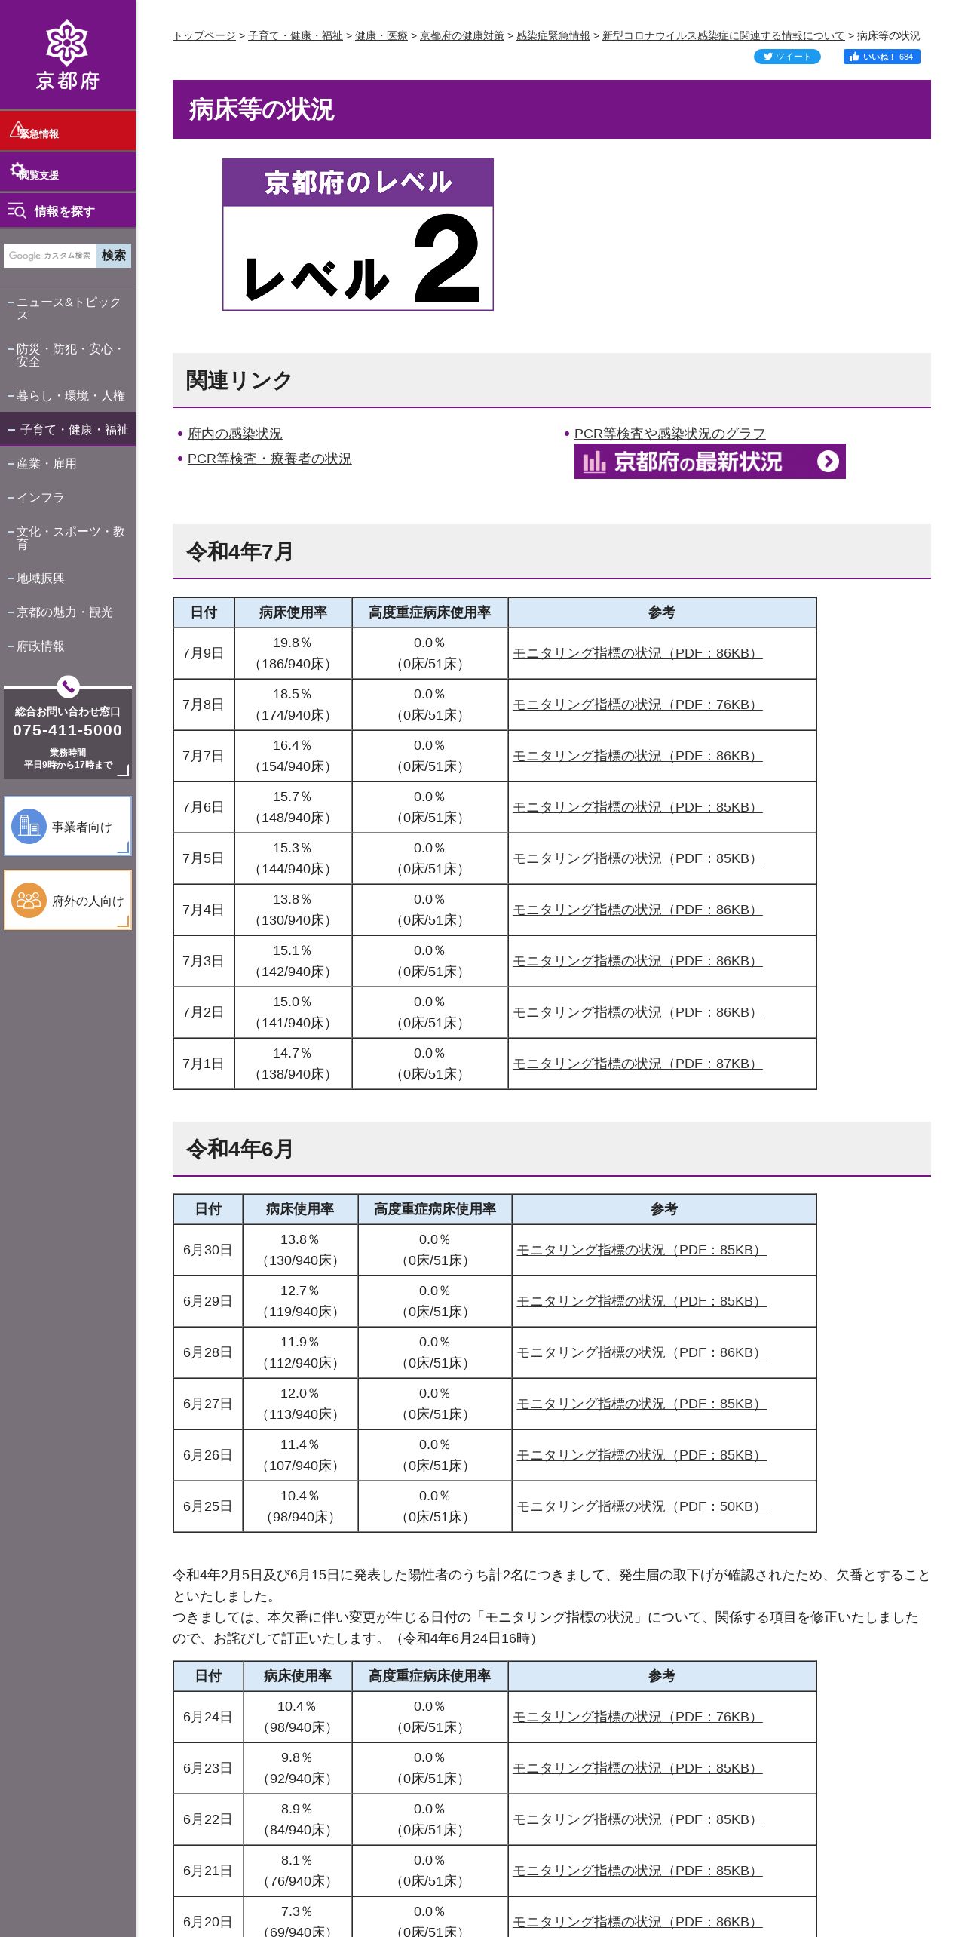This screenshot has height=1937, width=968.
Task: Open the 7月3日 モニタリング指標の状況 PDF
Action: (x=638, y=961)
